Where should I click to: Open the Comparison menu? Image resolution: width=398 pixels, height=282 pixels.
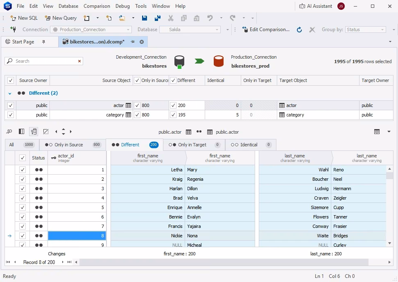coord(97,6)
